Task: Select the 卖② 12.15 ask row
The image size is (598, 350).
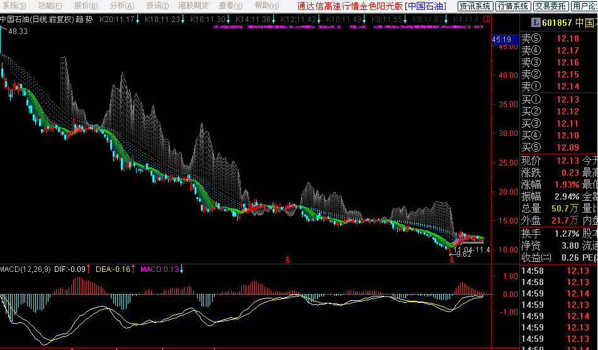Action: [x=559, y=74]
